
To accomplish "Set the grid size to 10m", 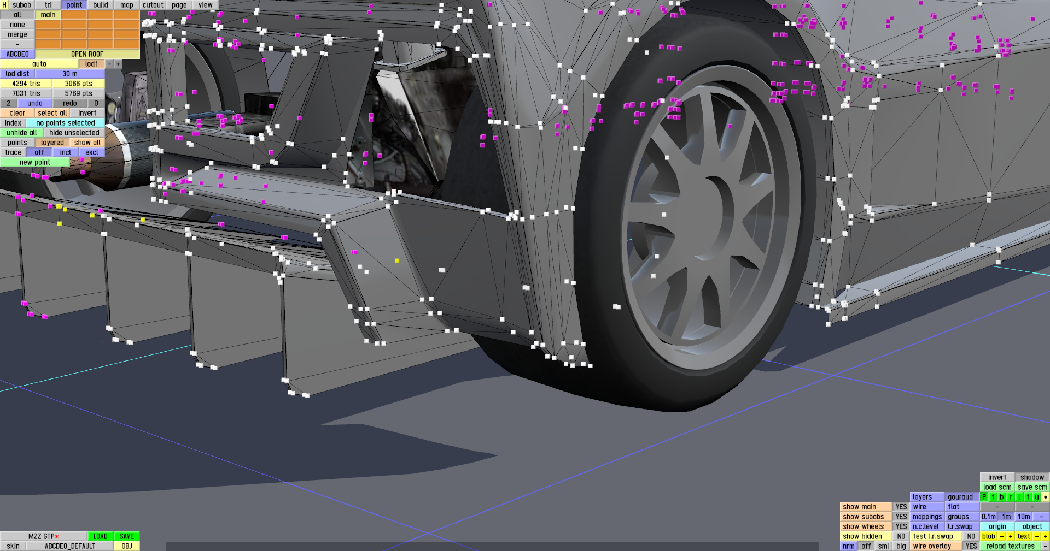I will (x=1024, y=517).
